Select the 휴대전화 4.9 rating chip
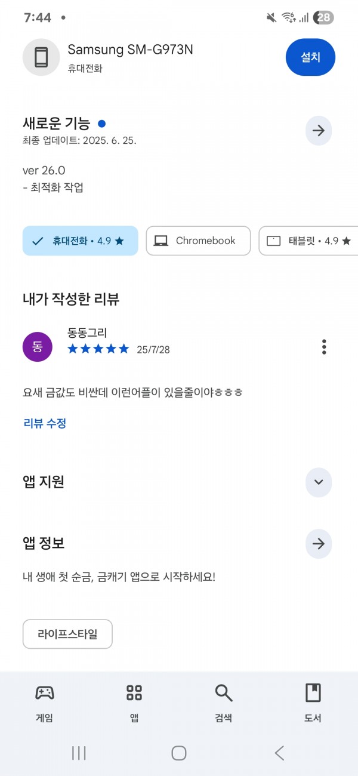Screen dimensions: 358x776 click(80, 241)
